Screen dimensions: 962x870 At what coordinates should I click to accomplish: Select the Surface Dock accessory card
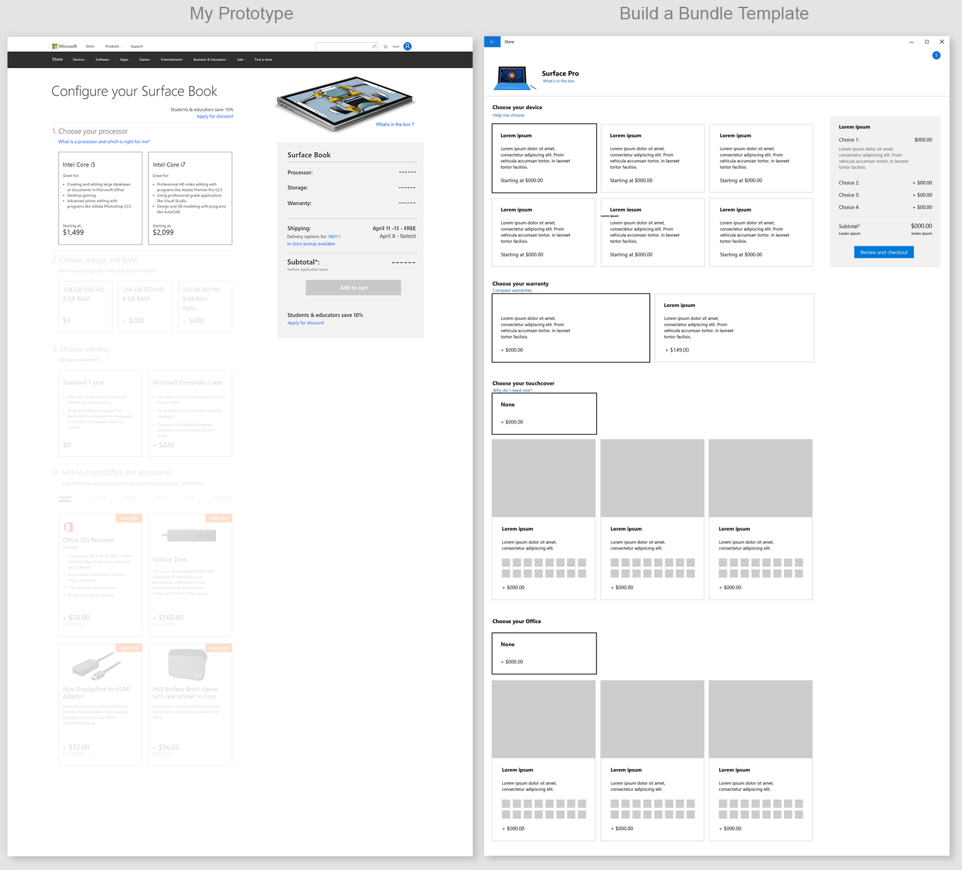coord(190,575)
